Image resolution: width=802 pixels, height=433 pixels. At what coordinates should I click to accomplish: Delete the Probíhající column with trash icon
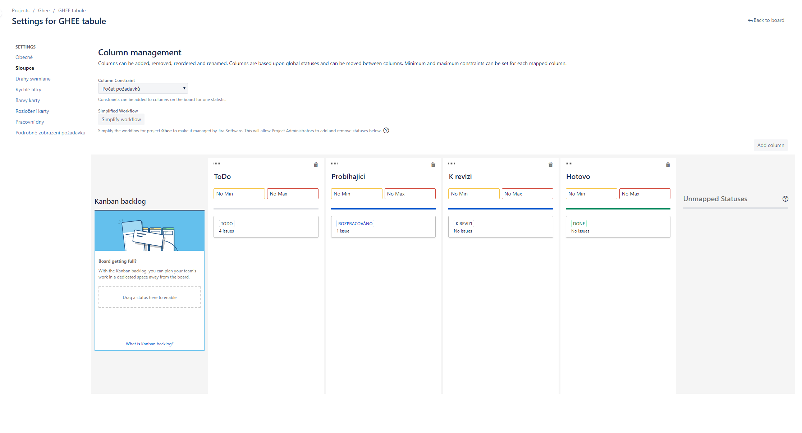coord(433,165)
